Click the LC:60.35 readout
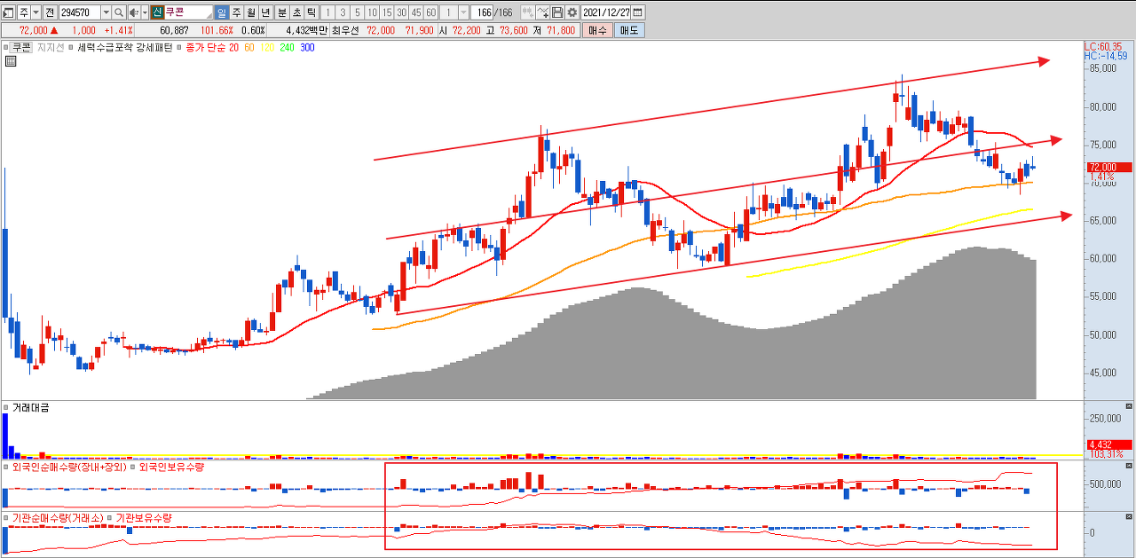Screen dimensions: 1136x558 [x=1103, y=46]
